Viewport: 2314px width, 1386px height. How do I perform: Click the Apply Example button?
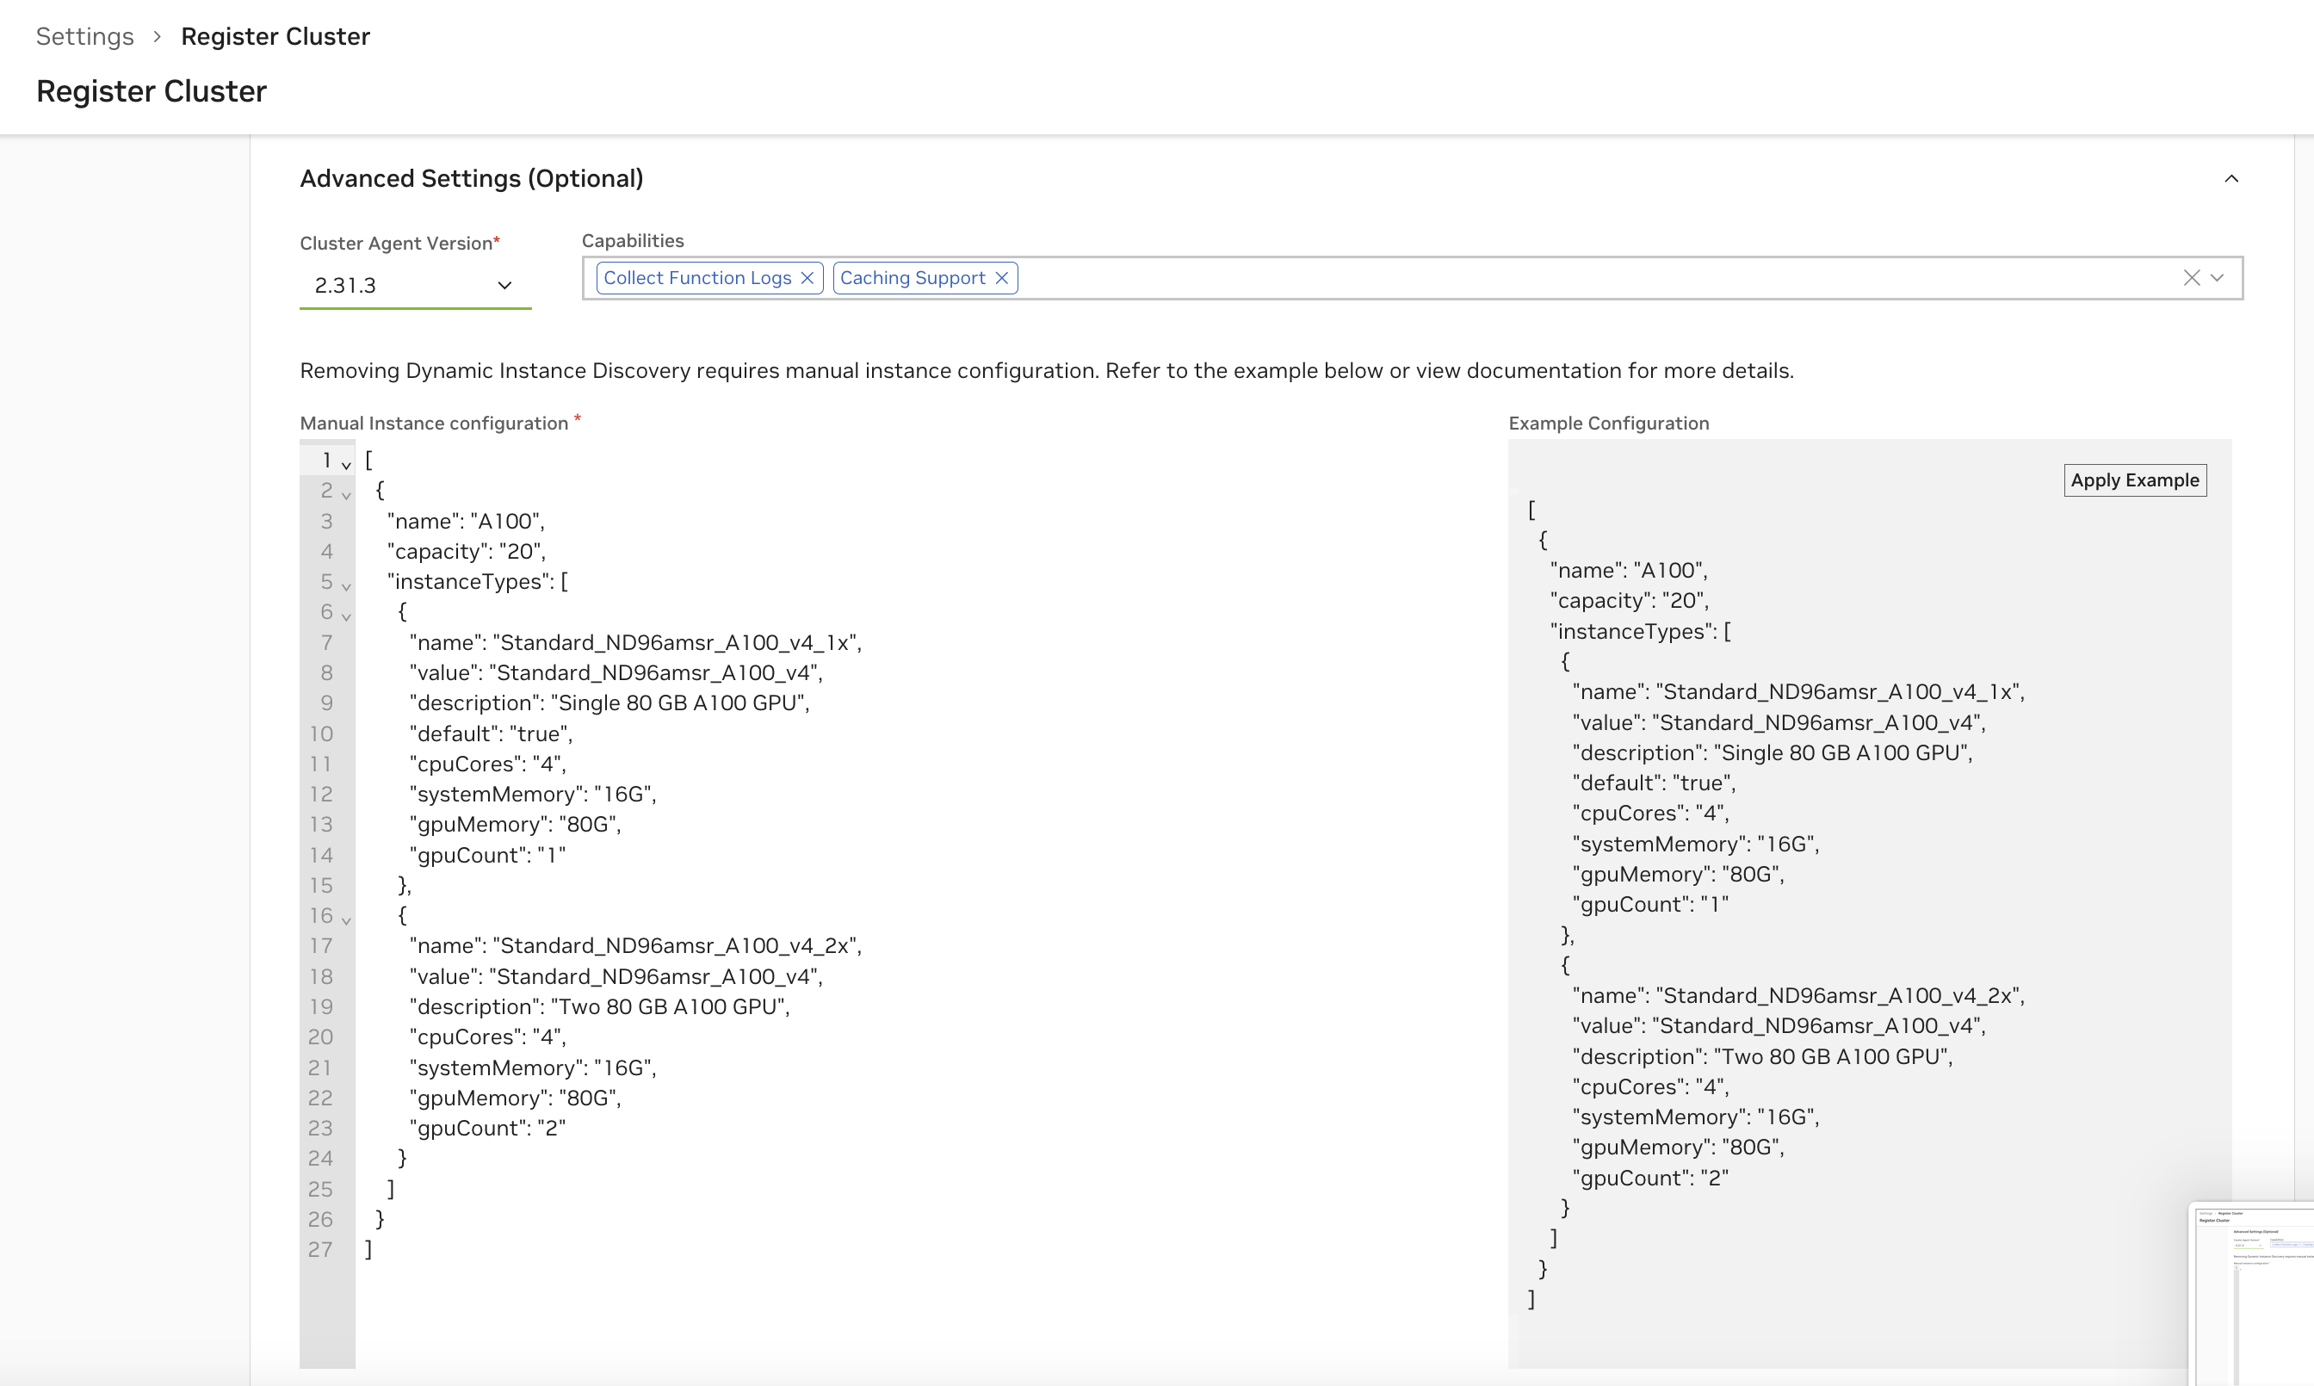click(2135, 480)
